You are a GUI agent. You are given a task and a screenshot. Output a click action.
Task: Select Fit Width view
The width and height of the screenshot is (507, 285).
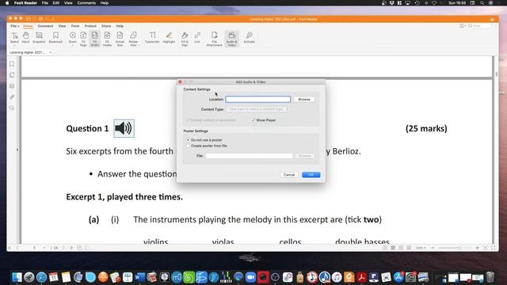pos(95,39)
